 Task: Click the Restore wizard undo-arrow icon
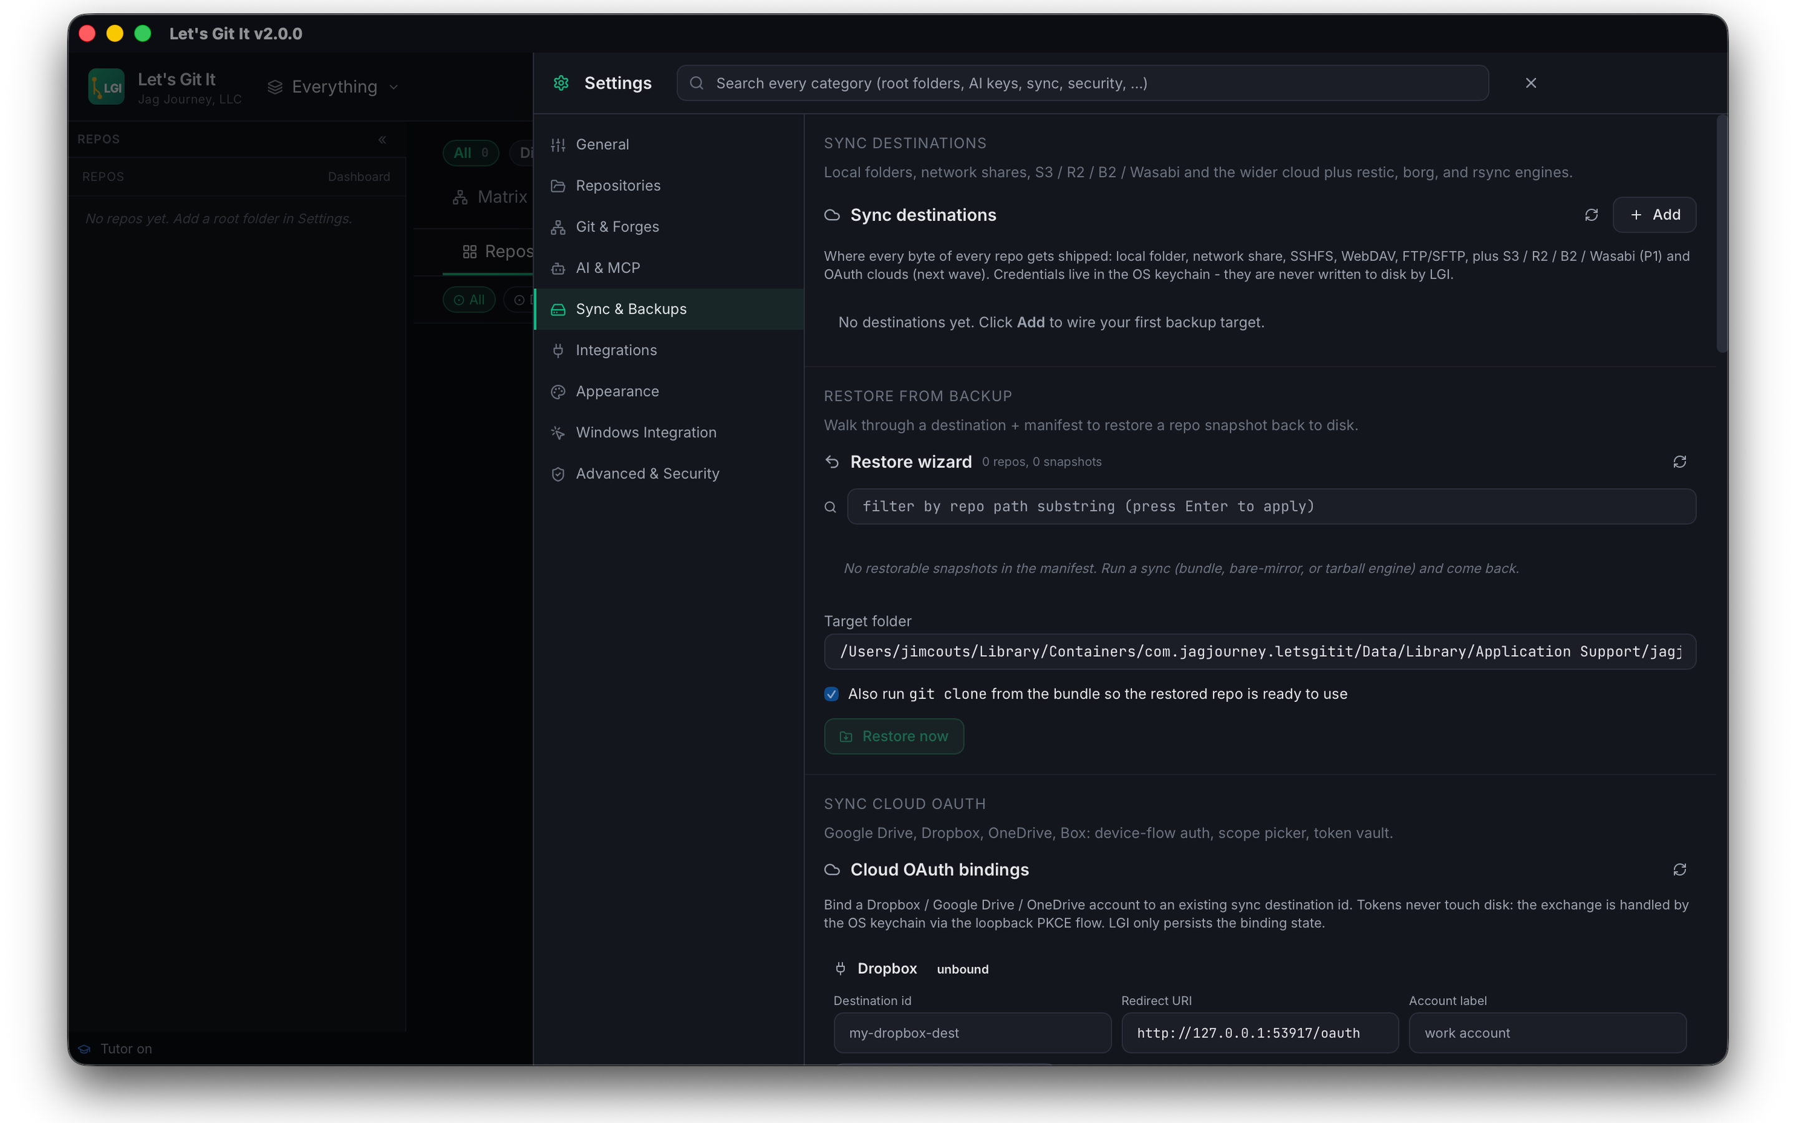[x=832, y=462]
